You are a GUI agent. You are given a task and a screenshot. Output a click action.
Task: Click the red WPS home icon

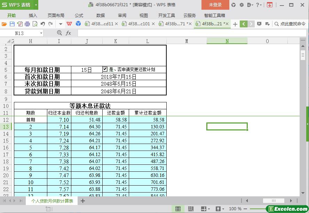pyautogui.click(x=69, y=24)
